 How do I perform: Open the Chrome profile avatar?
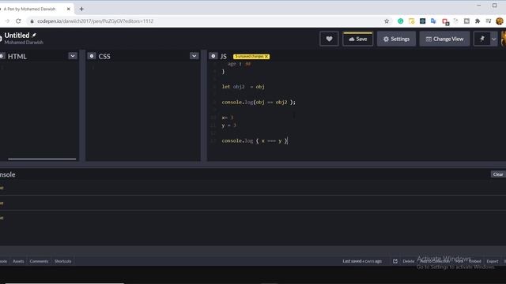500,21
